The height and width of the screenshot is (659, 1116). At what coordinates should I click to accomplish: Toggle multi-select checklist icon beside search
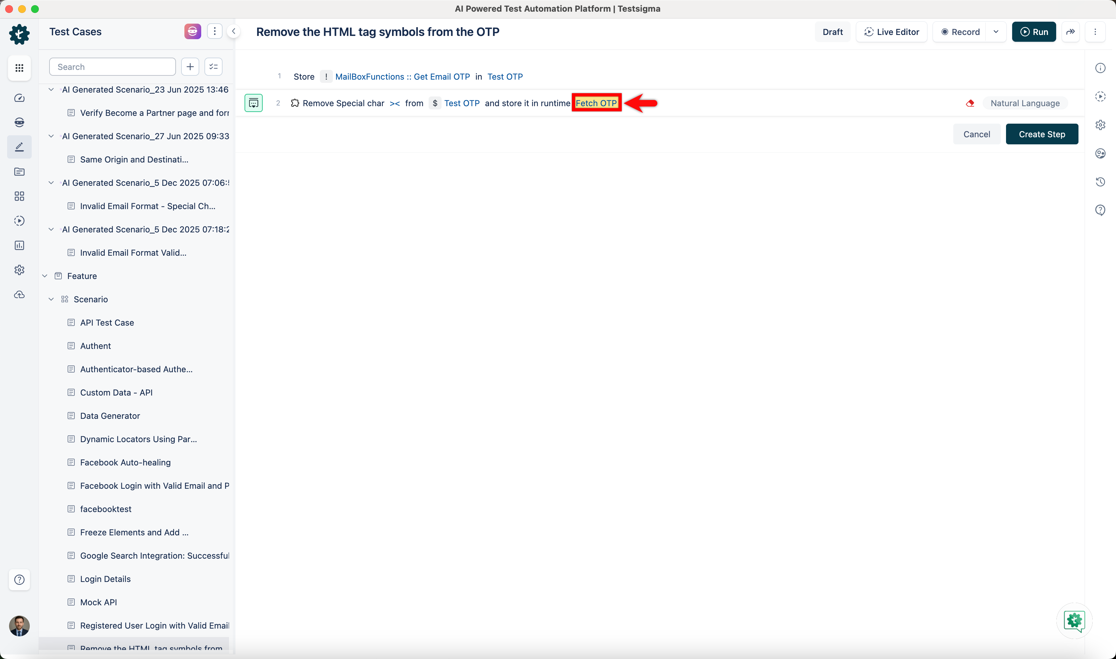(x=213, y=67)
